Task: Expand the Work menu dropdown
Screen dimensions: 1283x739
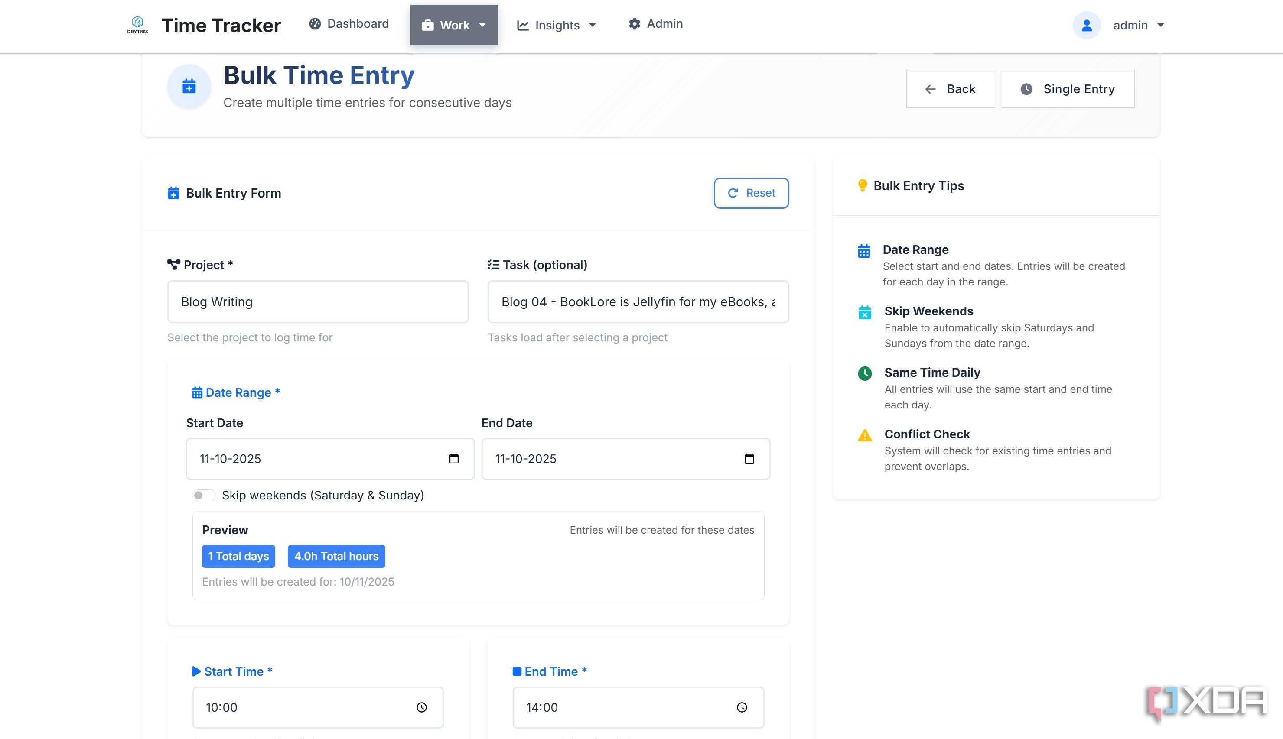Action: click(453, 25)
